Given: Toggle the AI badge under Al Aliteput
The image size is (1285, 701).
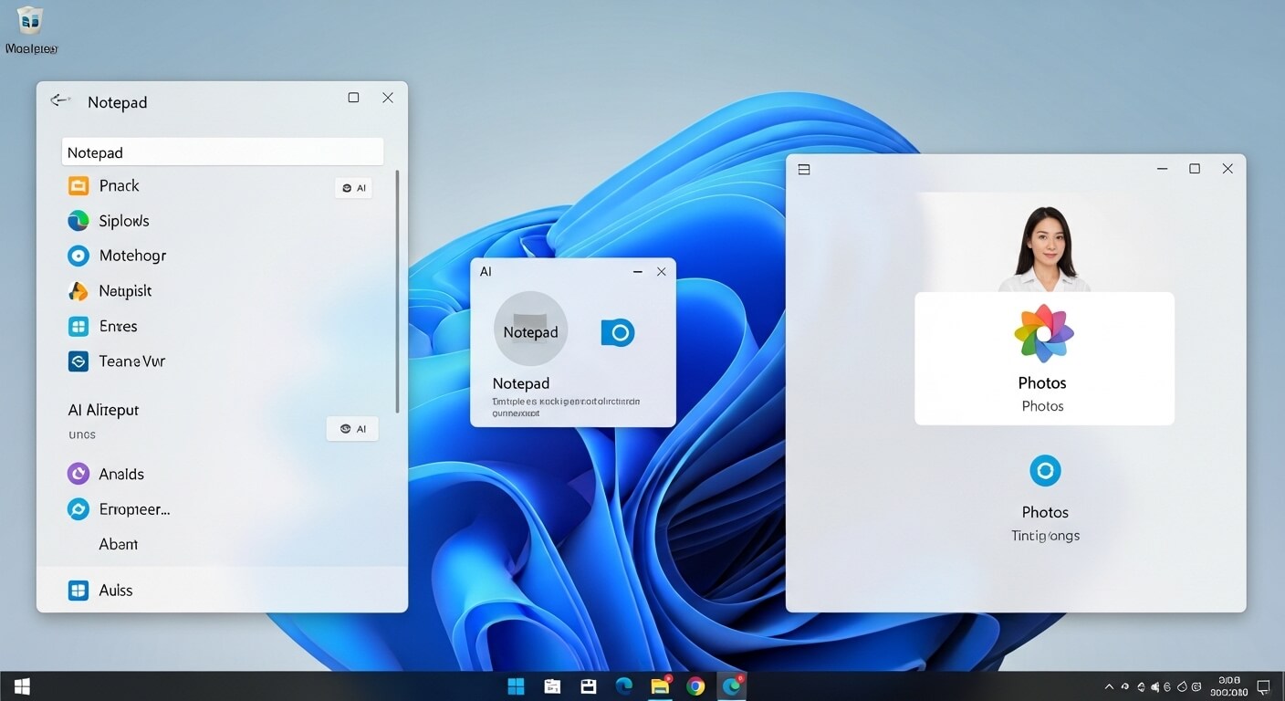Looking at the screenshot, I should pyautogui.click(x=351, y=428).
